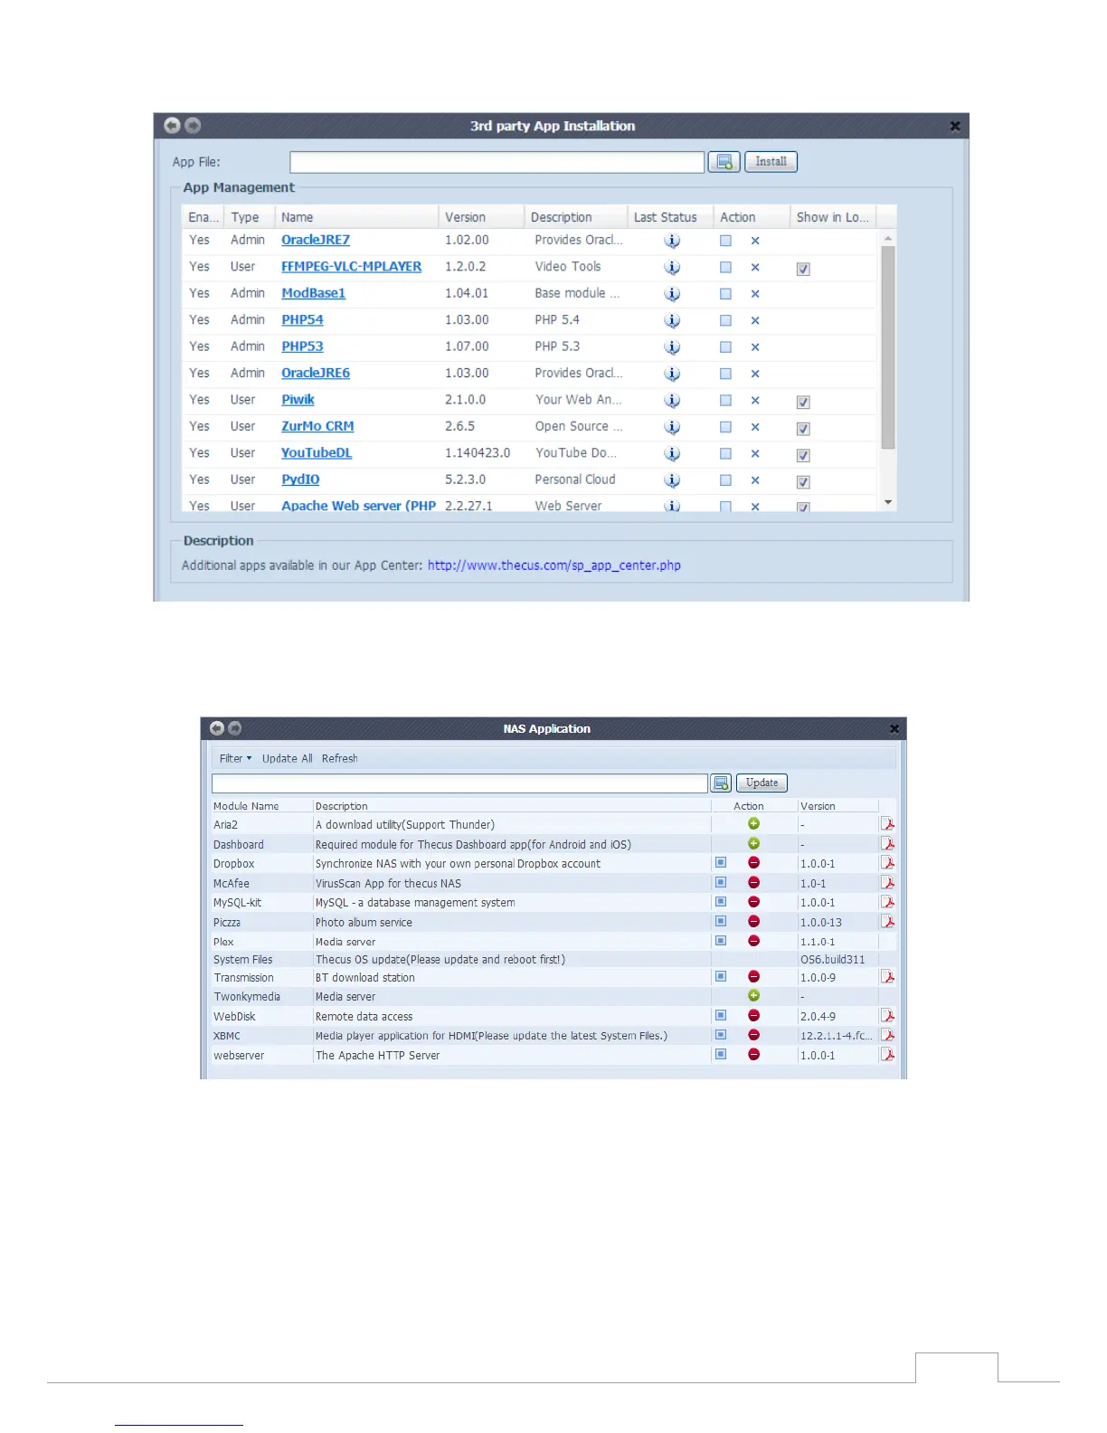Select the Version value OS6.build311
Screen dimensions: 1107x1433
tap(832, 960)
